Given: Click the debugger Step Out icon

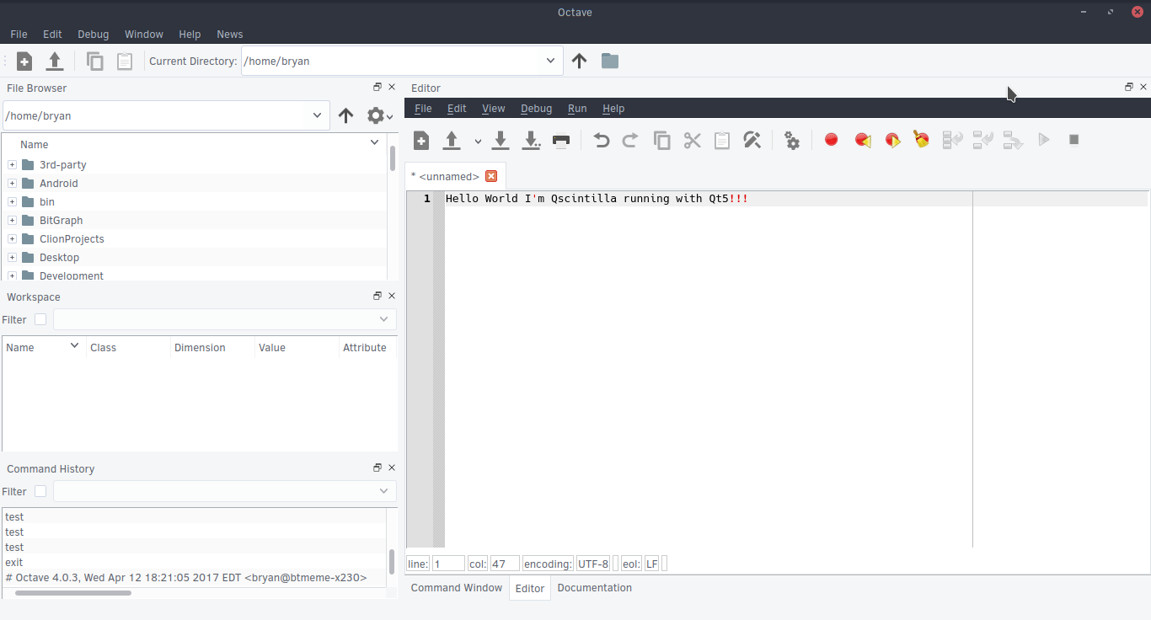Looking at the screenshot, I should (1013, 140).
